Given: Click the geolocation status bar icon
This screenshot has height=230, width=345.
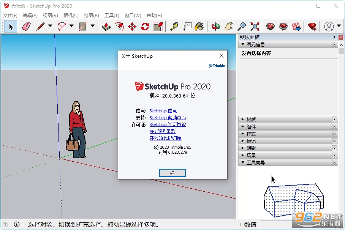Looking at the screenshot, I should click(5, 224).
